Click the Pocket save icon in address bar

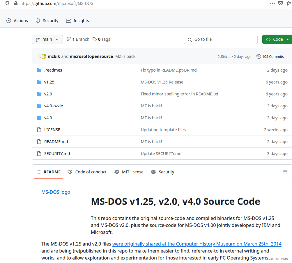pyautogui.click(x=280, y=3)
